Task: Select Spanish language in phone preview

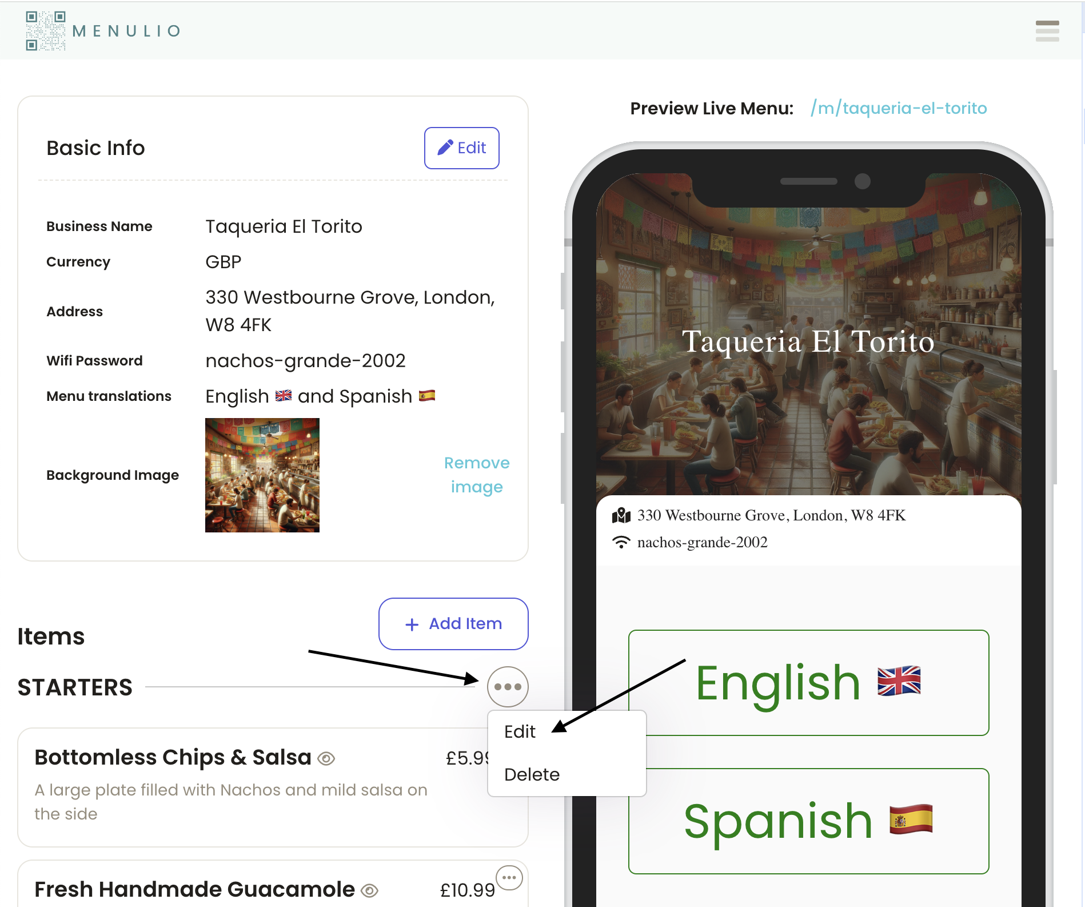Action: pos(808,821)
